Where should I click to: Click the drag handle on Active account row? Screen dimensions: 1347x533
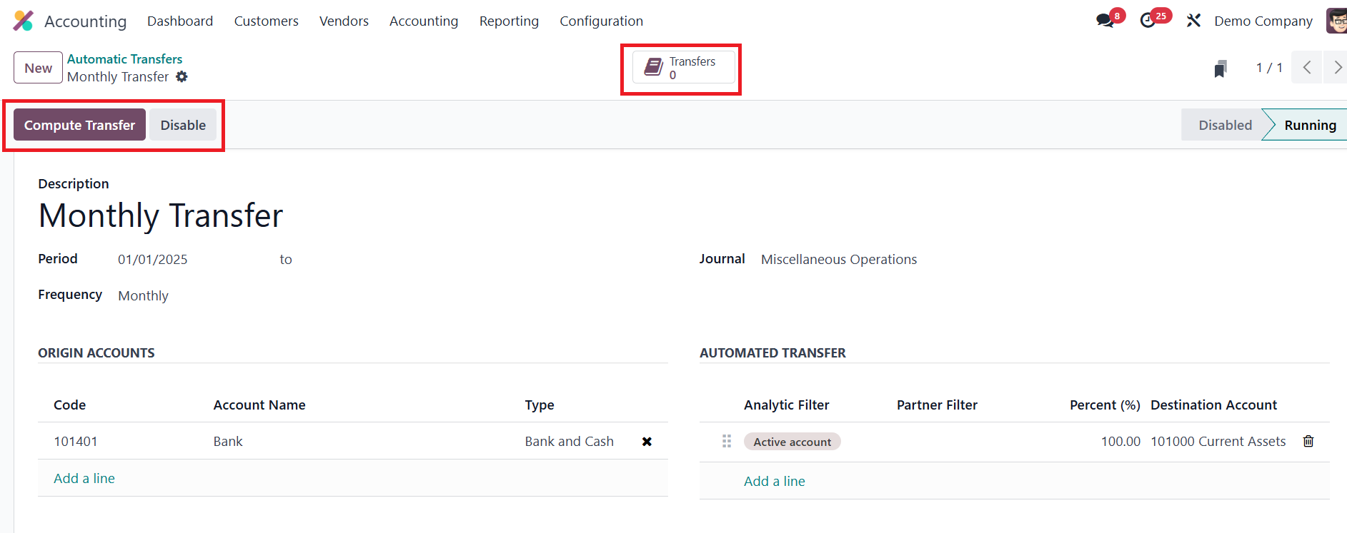pos(727,441)
